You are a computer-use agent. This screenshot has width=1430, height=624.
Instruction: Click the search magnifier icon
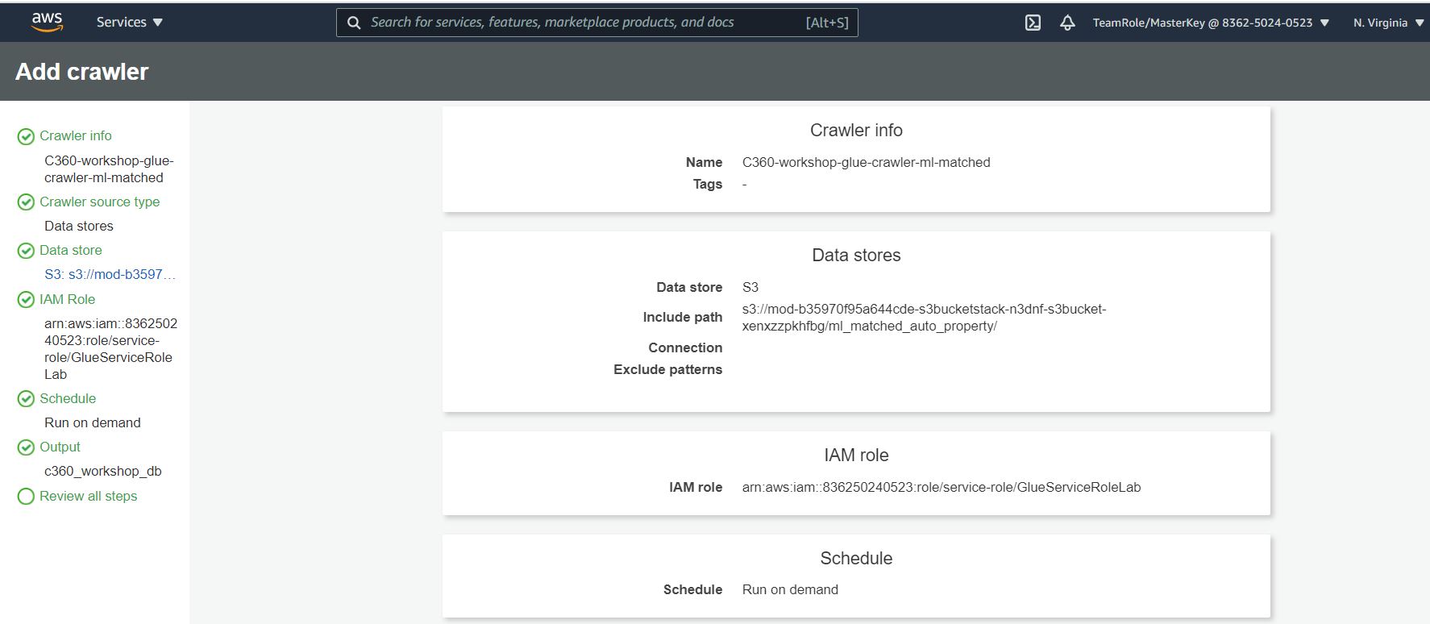354,23
